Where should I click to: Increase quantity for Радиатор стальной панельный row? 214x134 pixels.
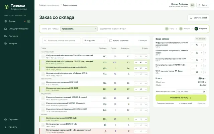point(146,110)
